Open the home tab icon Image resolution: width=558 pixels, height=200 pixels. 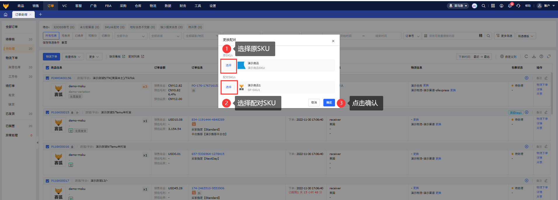[6, 15]
